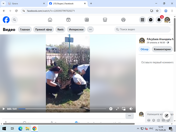
Task: Click the browser back arrow
Action: [4, 11]
